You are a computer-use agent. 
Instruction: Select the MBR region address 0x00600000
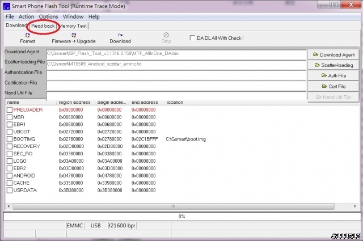point(71,117)
